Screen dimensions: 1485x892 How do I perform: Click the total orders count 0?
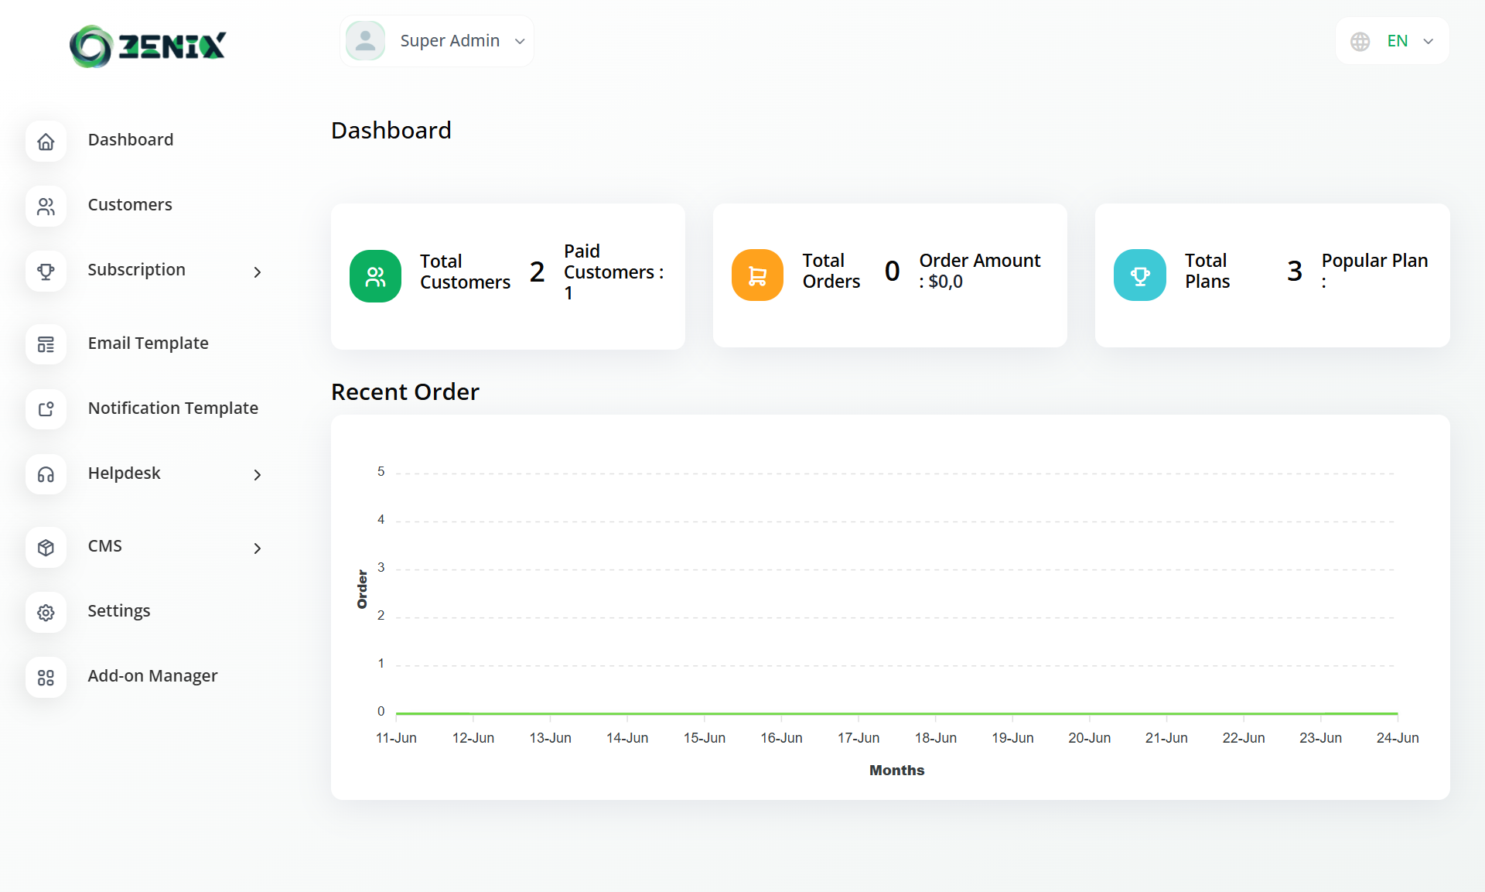[x=892, y=271]
